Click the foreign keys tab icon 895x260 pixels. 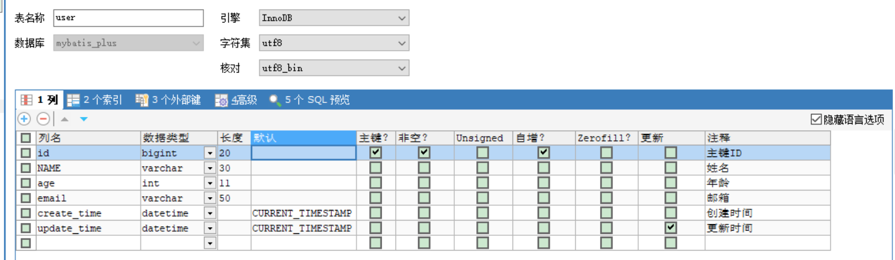coord(142,100)
